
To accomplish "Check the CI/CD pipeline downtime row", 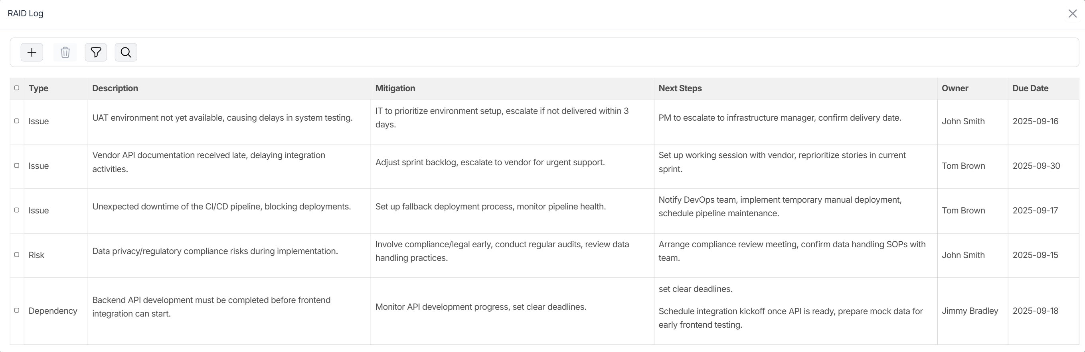I will point(17,210).
